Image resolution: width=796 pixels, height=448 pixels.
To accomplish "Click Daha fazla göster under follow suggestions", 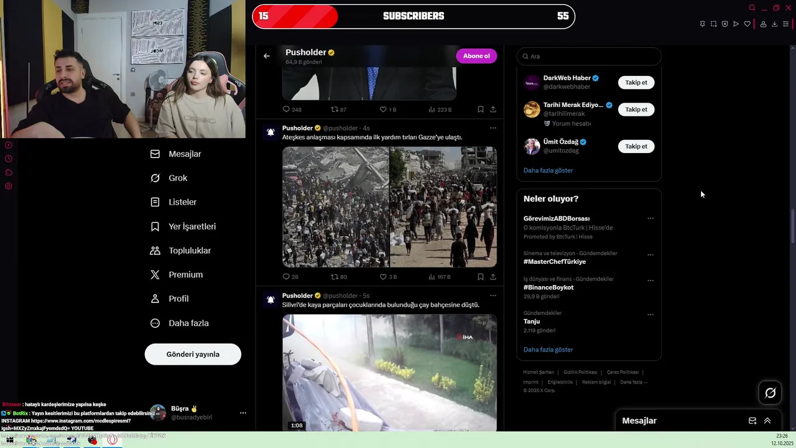I will (x=548, y=170).
